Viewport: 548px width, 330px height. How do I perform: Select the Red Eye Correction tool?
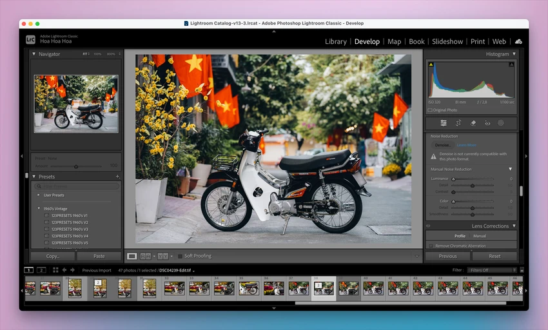(x=487, y=123)
